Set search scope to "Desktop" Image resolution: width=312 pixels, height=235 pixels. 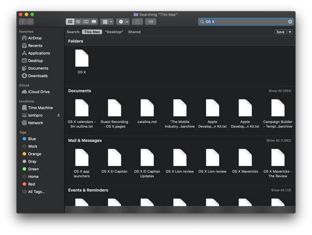(114, 32)
